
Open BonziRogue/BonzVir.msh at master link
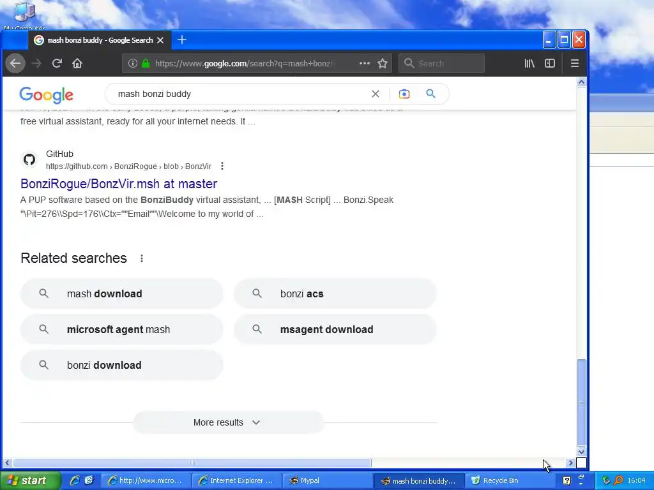pyautogui.click(x=119, y=184)
